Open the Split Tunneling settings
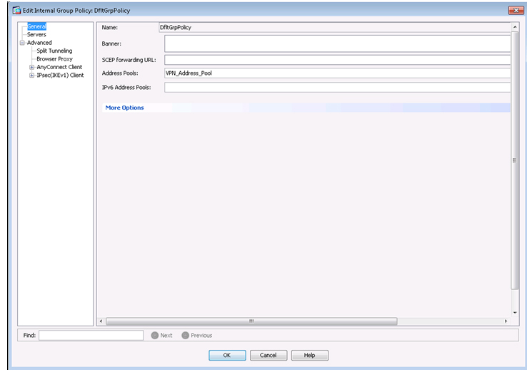The height and width of the screenshot is (372, 527). click(x=54, y=51)
